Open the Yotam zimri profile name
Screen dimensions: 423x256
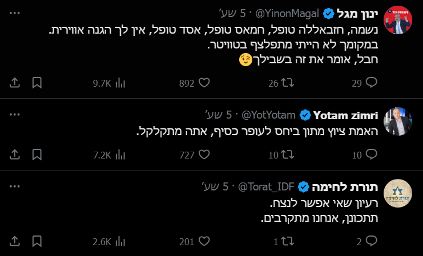(347, 115)
